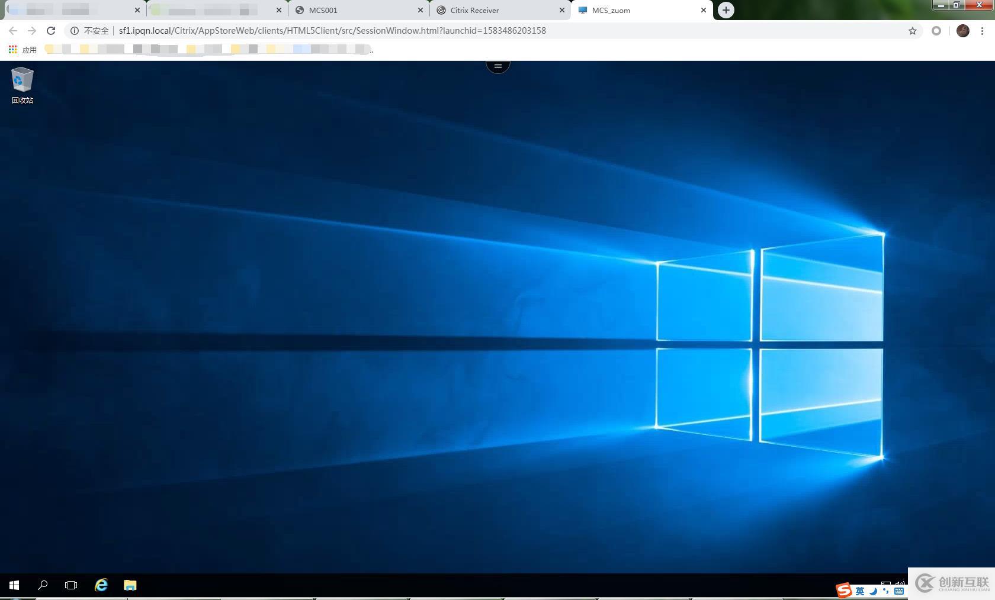Minimize the Chrome browser window
The image size is (995, 600).
941,5
